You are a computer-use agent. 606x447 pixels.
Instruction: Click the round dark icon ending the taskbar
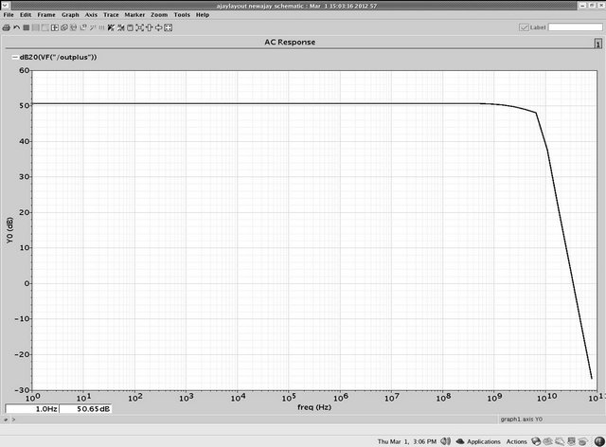[599, 441]
